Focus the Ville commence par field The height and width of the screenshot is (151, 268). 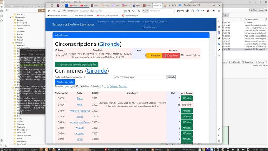point(151,77)
